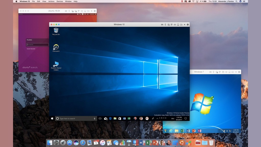The width and height of the screenshot is (261, 147).
Task: Launch Word from the Windows 7 taskbar
Action: [x=188, y=131]
